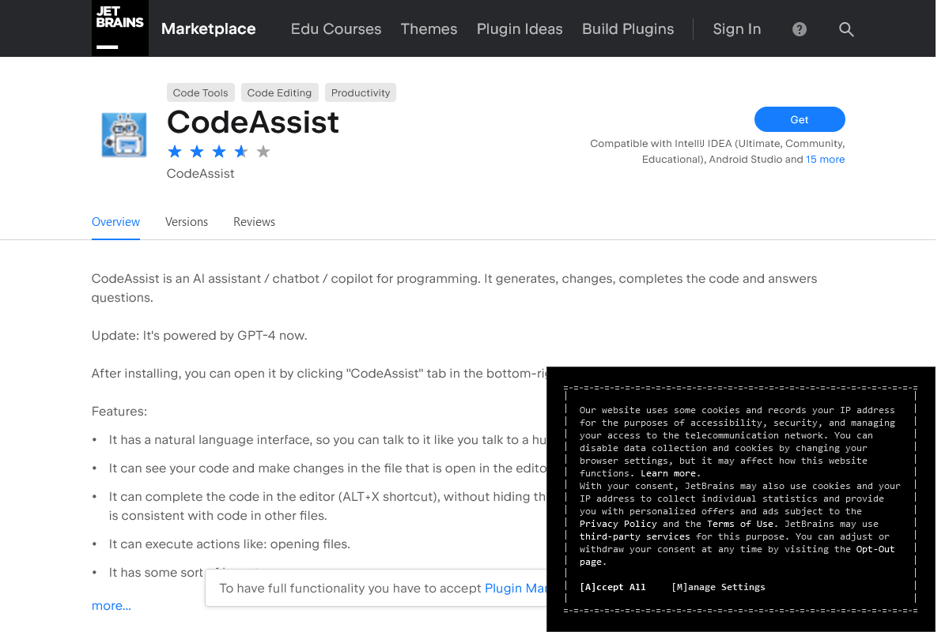Image resolution: width=949 pixels, height=632 pixels.
Task: Expand the 15 more compatible products list
Action: point(825,159)
